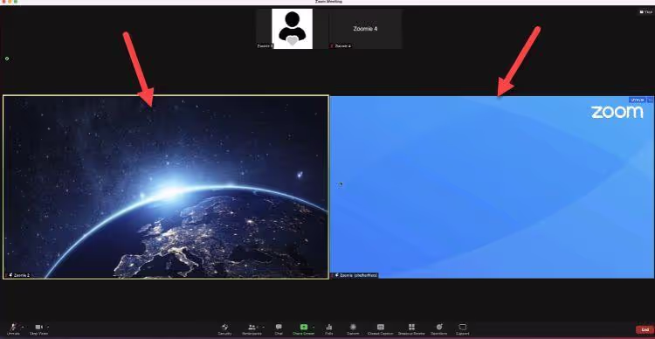Click the pinned Zoomie 2 earth video tile

[165, 187]
